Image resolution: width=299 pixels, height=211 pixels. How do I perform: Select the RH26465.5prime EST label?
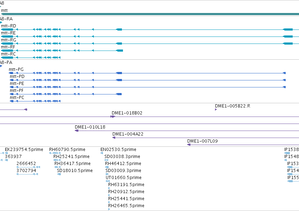(126, 206)
